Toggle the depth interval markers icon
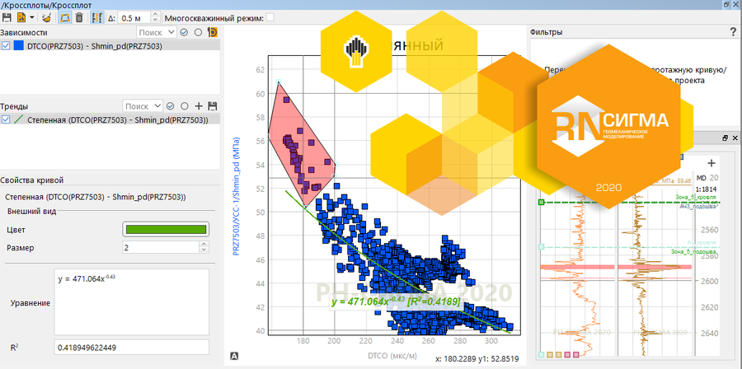Image resolution: width=742 pixels, height=369 pixels. pos(98,17)
